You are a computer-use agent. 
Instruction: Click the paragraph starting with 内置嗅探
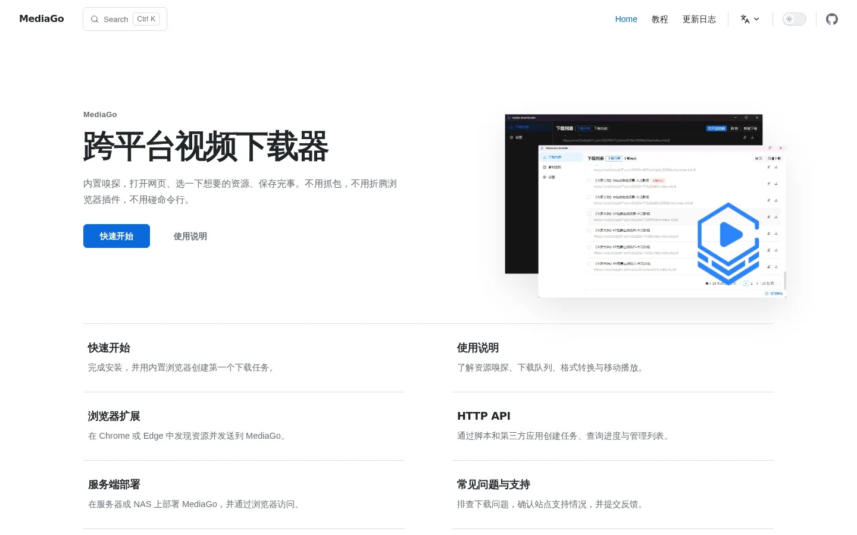[x=240, y=191]
